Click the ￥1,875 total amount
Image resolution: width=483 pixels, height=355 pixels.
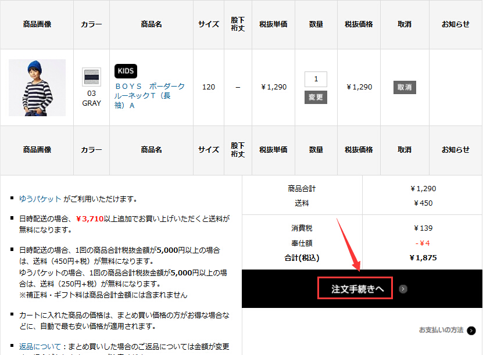[423, 257]
